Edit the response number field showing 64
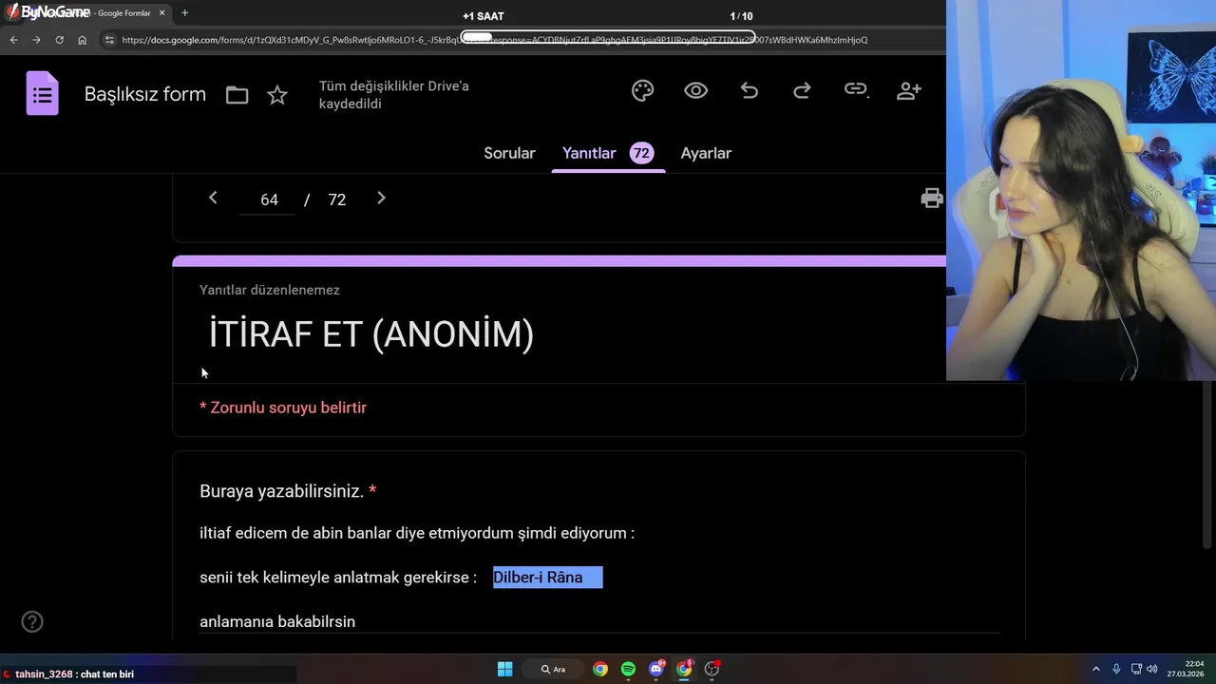 (x=269, y=199)
